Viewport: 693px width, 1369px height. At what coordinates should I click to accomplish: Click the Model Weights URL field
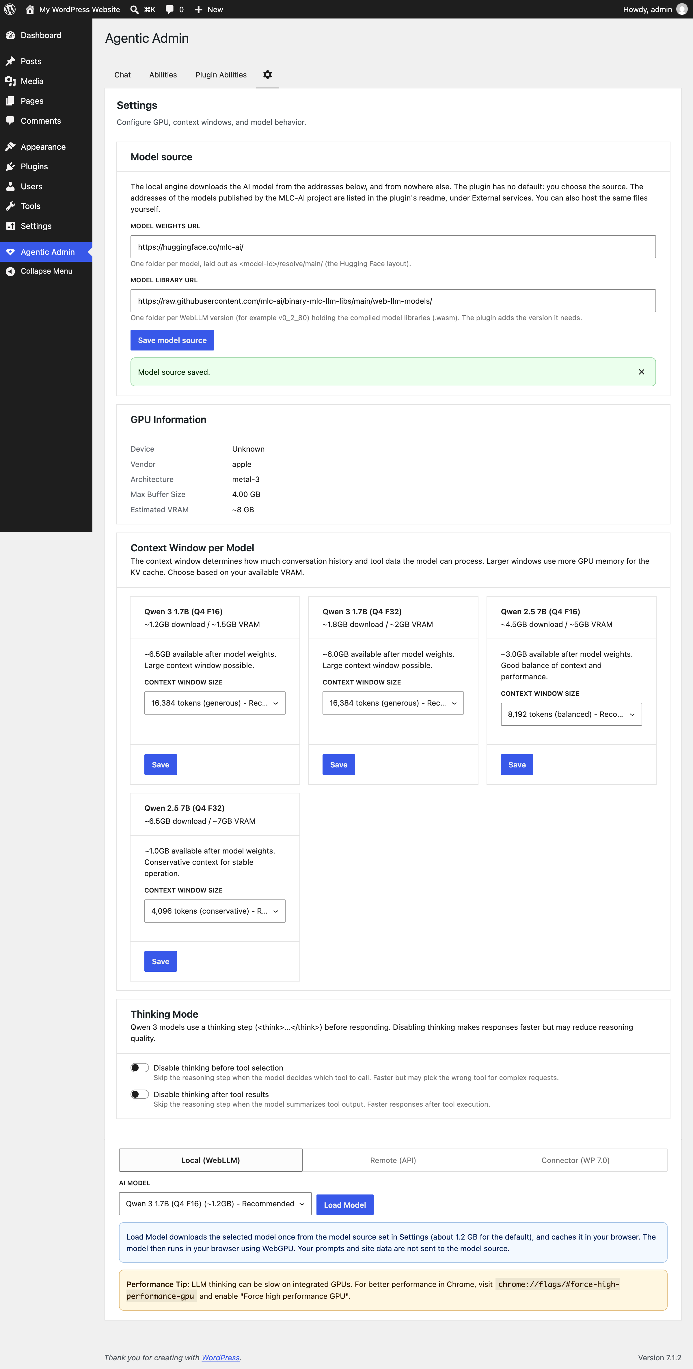pos(393,246)
